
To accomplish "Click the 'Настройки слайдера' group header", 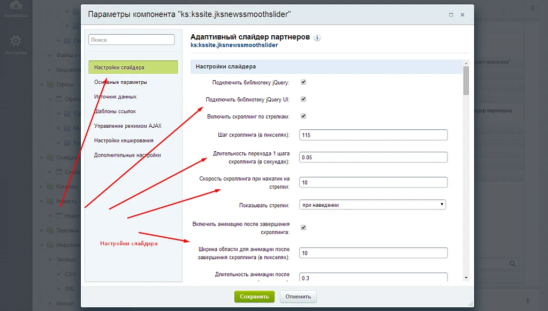I will pyautogui.click(x=326, y=67).
